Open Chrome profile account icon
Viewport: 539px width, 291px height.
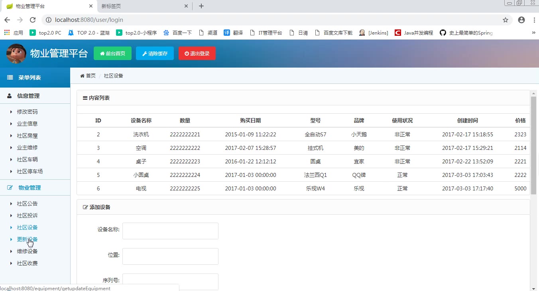click(x=521, y=20)
